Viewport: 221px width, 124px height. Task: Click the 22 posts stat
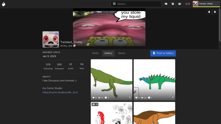coord(71,66)
